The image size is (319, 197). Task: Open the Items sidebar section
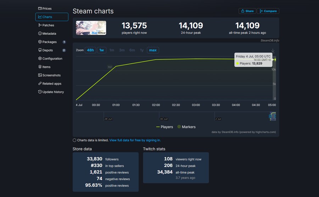click(x=44, y=67)
